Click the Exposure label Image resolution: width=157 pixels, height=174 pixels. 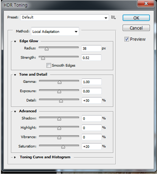[28, 91]
